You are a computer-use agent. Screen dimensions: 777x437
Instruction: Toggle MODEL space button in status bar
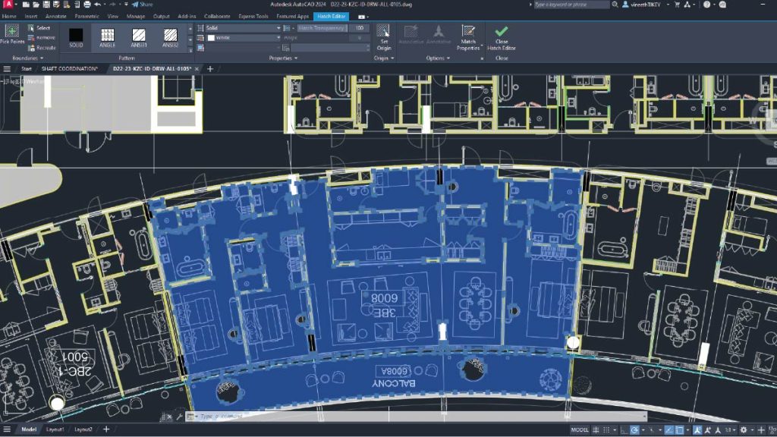[580, 430]
